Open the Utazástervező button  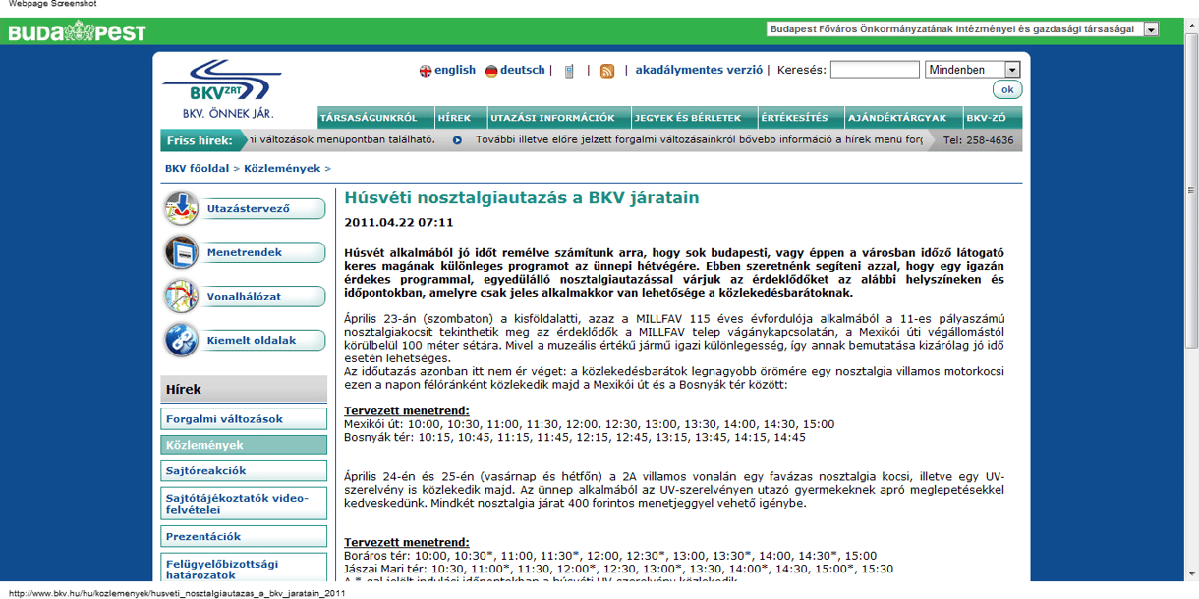coord(261,208)
